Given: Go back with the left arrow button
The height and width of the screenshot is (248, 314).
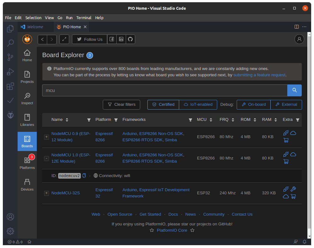Looking at the screenshot, I should pos(42,40).
